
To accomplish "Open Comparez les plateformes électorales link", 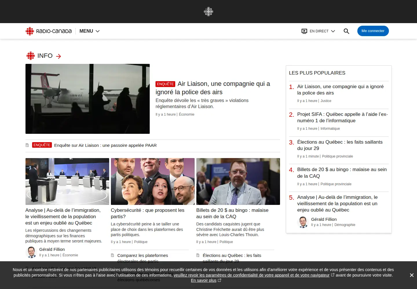I will (142, 258).
